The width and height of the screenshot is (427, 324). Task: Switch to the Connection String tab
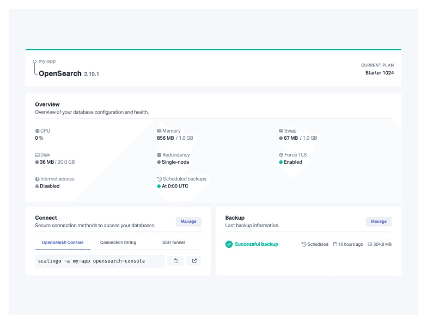[118, 242]
